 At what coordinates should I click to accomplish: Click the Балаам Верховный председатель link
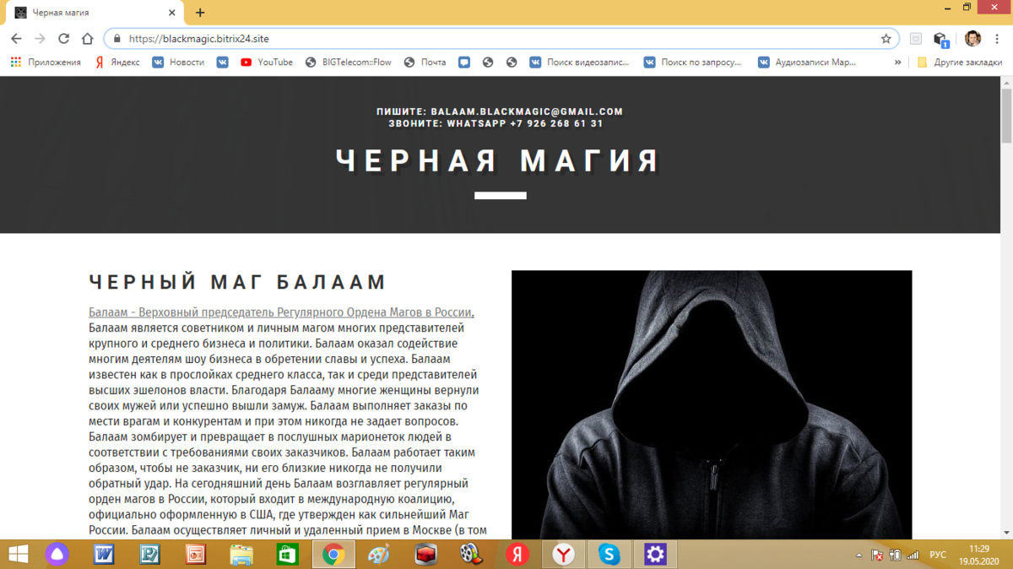281,312
